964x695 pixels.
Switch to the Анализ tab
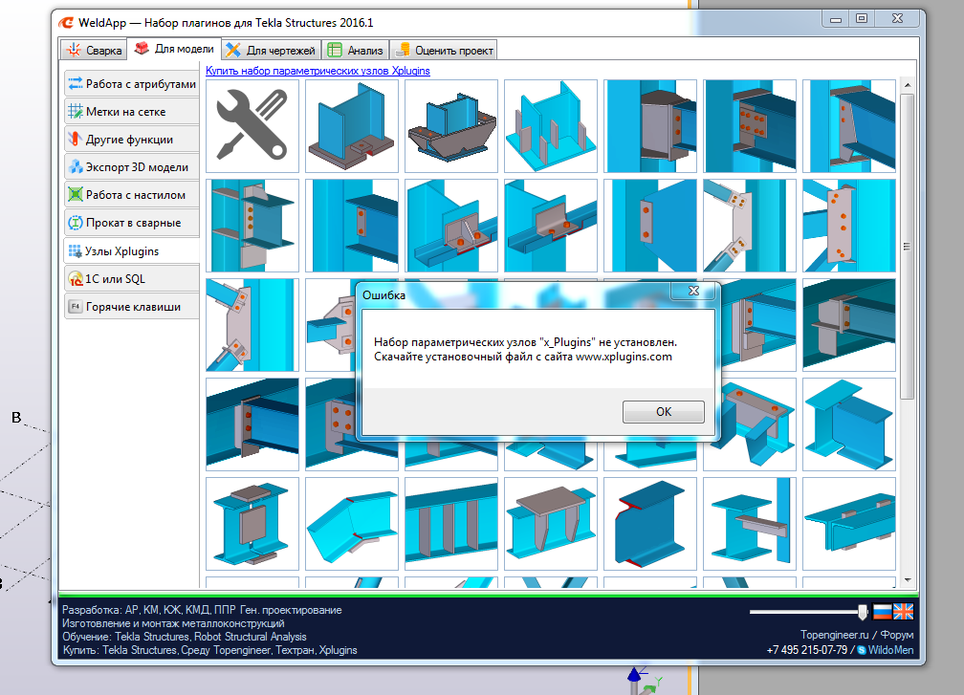[355, 51]
